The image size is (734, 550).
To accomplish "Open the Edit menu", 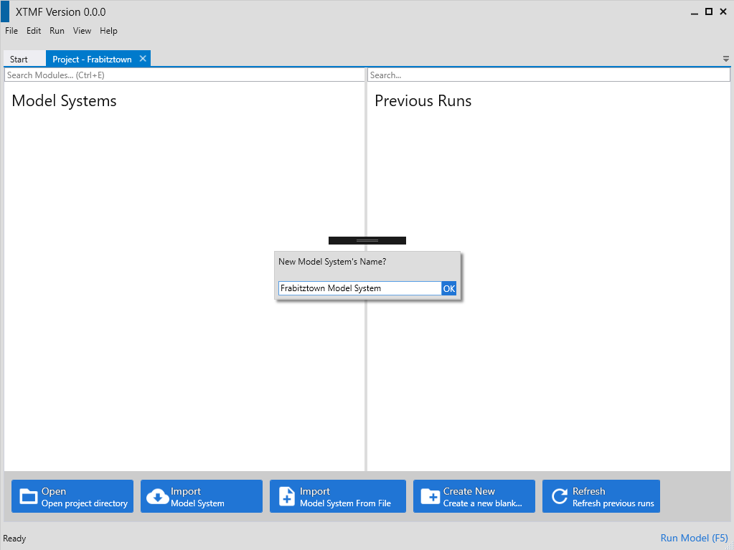I will 34,31.
